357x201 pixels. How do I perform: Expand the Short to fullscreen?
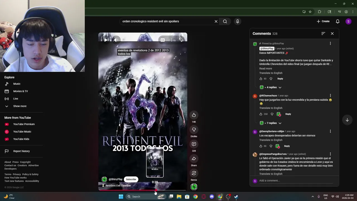[180, 40]
